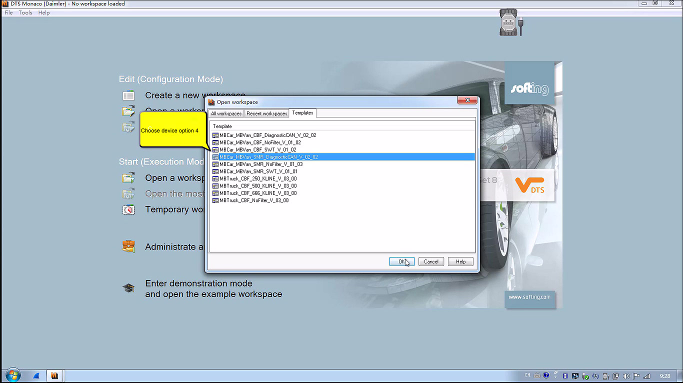Cancel the Open workspace dialog
The height and width of the screenshot is (383, 683).
pyautogui.click(x=431, y=261)
